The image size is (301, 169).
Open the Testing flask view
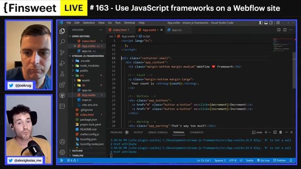coord(62,74)
